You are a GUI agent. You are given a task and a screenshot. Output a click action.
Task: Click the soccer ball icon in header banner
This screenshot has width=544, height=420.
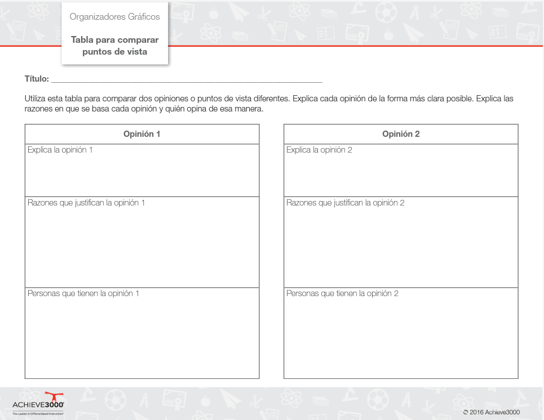point(386,12)
